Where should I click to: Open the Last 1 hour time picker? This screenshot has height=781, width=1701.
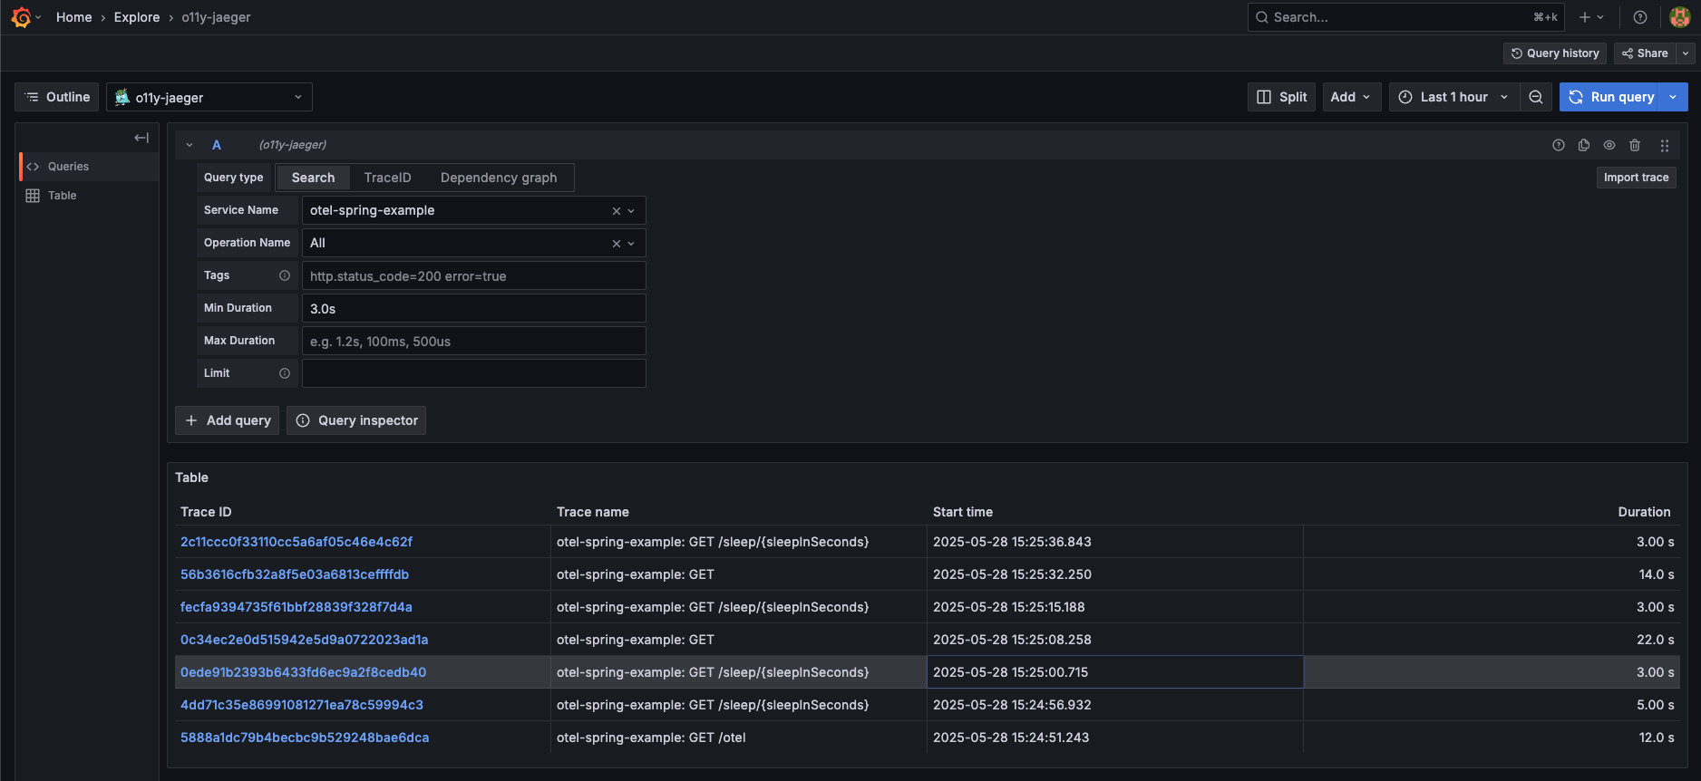click(1454, 97)
